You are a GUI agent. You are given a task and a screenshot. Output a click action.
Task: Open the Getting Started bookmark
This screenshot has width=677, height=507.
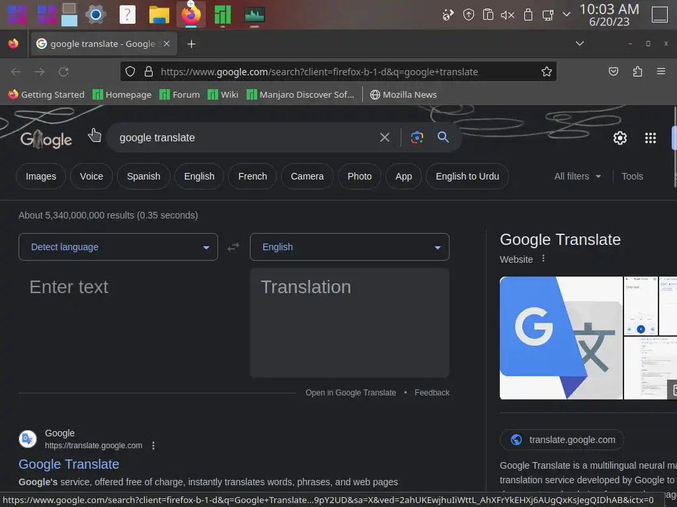[x=46, y=94]
